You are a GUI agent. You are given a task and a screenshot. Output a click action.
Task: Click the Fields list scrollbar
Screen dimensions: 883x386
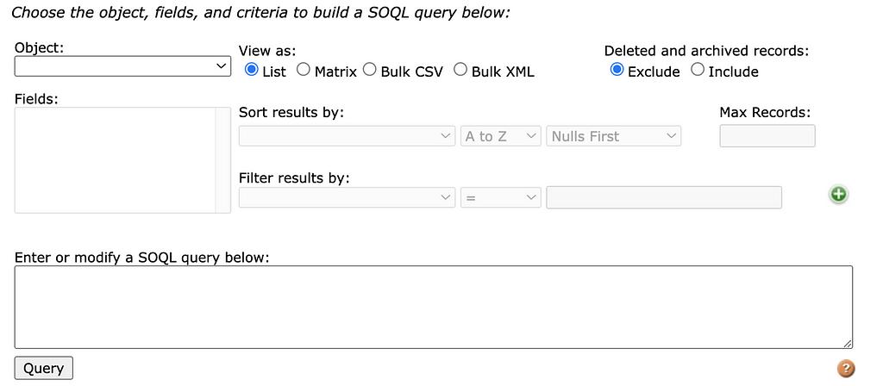pyautogui.click(x=222, y=160)
